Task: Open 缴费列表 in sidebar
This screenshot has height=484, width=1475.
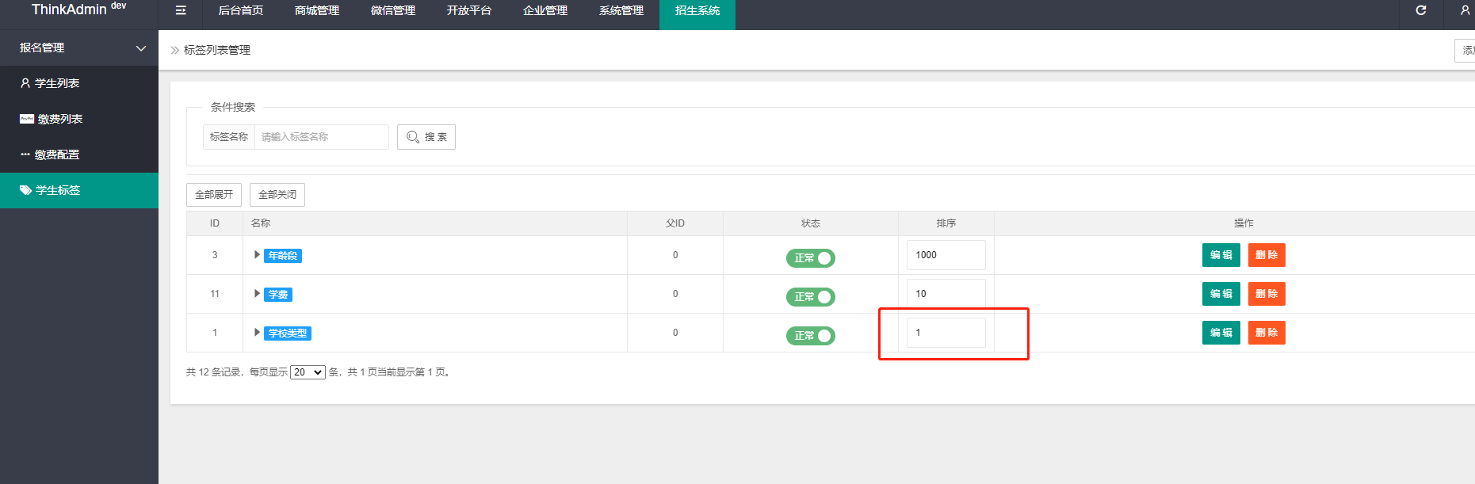Action: pos(79,119)
